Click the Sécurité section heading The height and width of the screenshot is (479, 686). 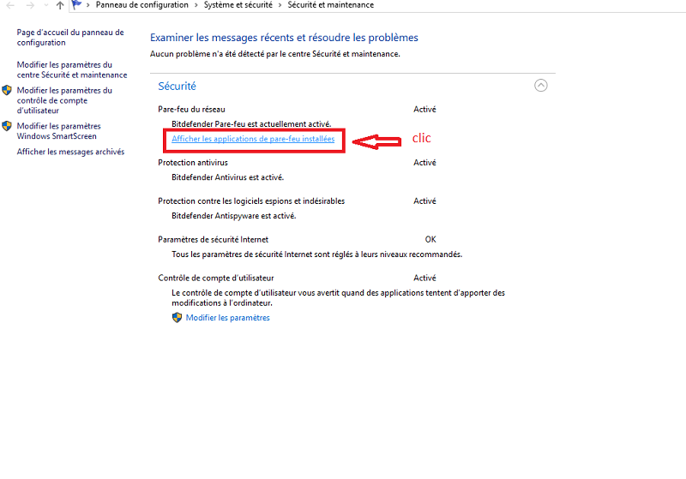[177, 86]
